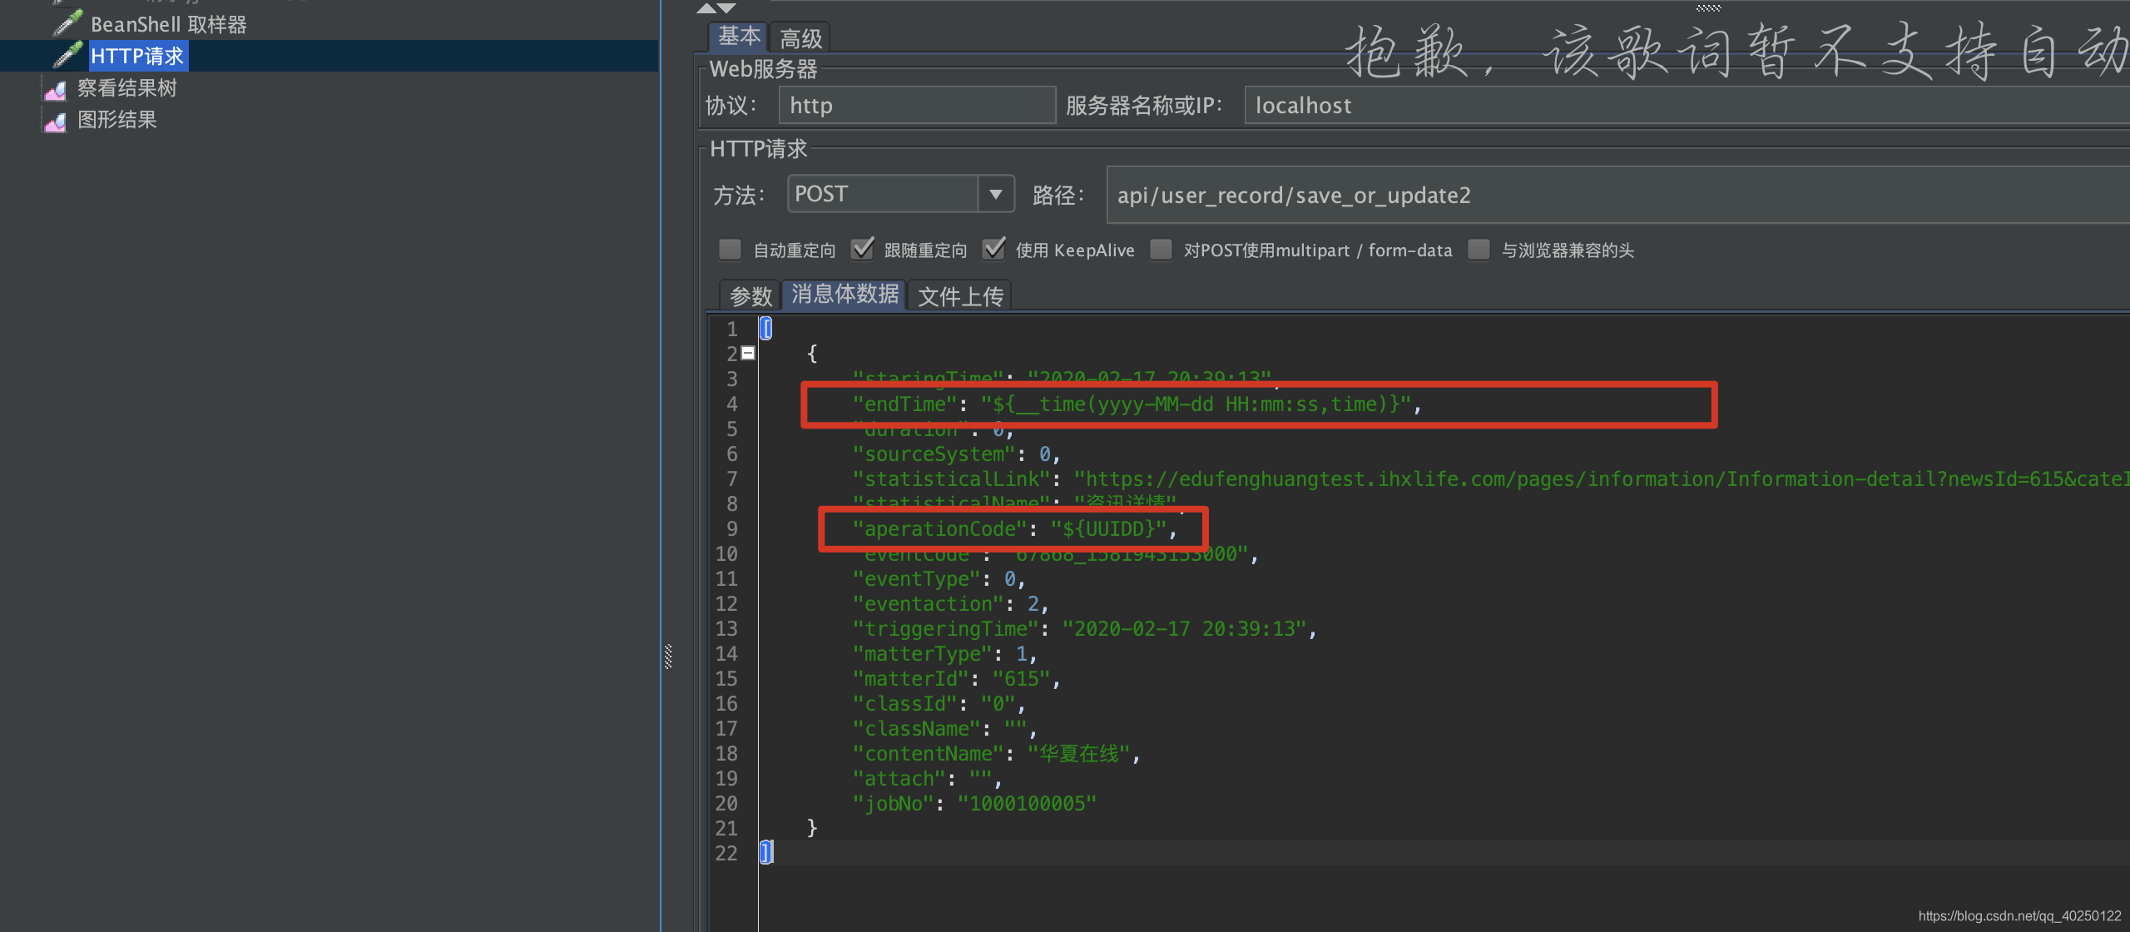This screenshot has height=932, width=2130.
Task: Click the Graph Results listener icon
Action: [x=56, y=121]
